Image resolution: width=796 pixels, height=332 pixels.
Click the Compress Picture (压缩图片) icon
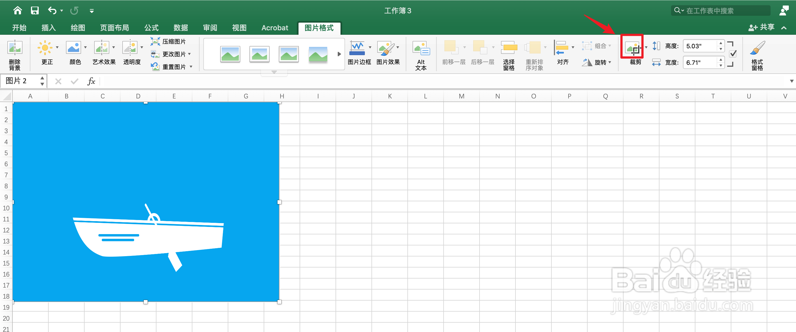coord(155,41)
